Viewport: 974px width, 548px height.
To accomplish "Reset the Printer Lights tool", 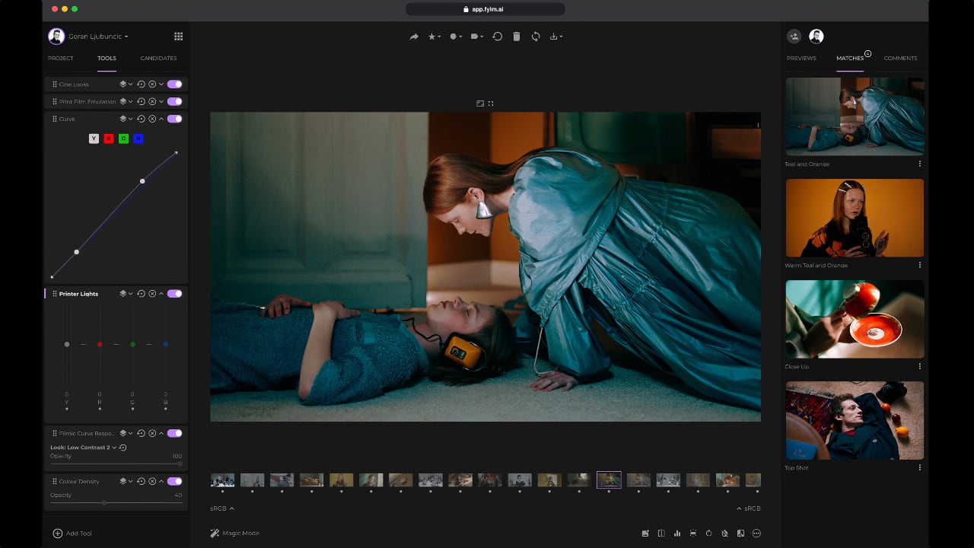I will pyautogui.click(x=141, y=294).
